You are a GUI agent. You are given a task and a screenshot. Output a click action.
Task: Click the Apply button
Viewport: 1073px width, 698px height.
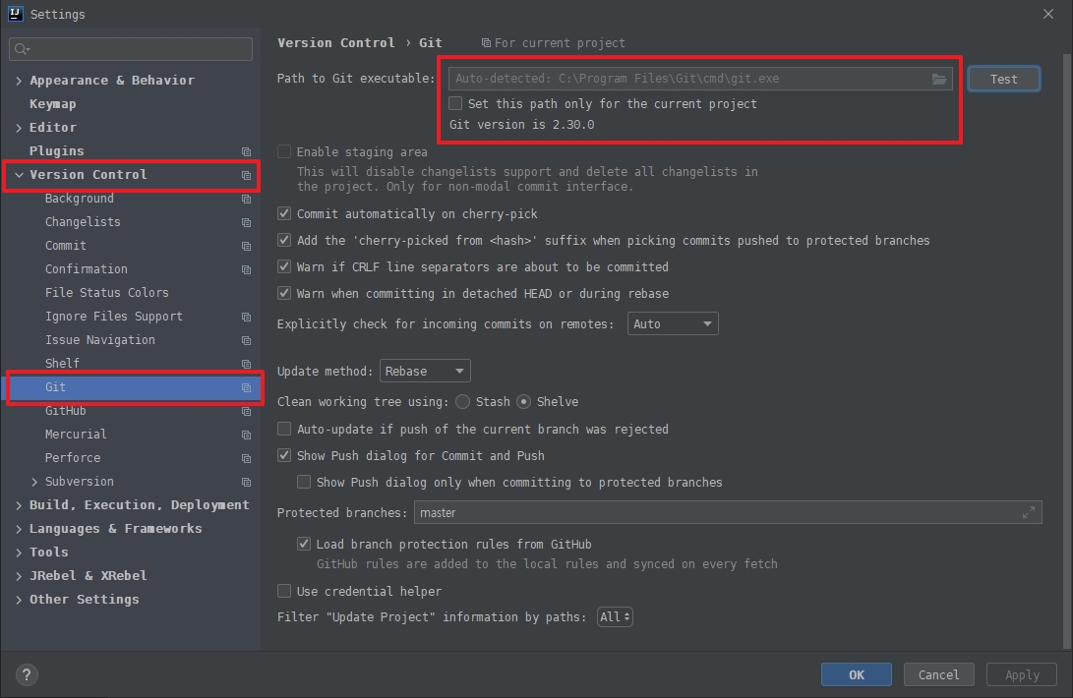click(1022, 674)
